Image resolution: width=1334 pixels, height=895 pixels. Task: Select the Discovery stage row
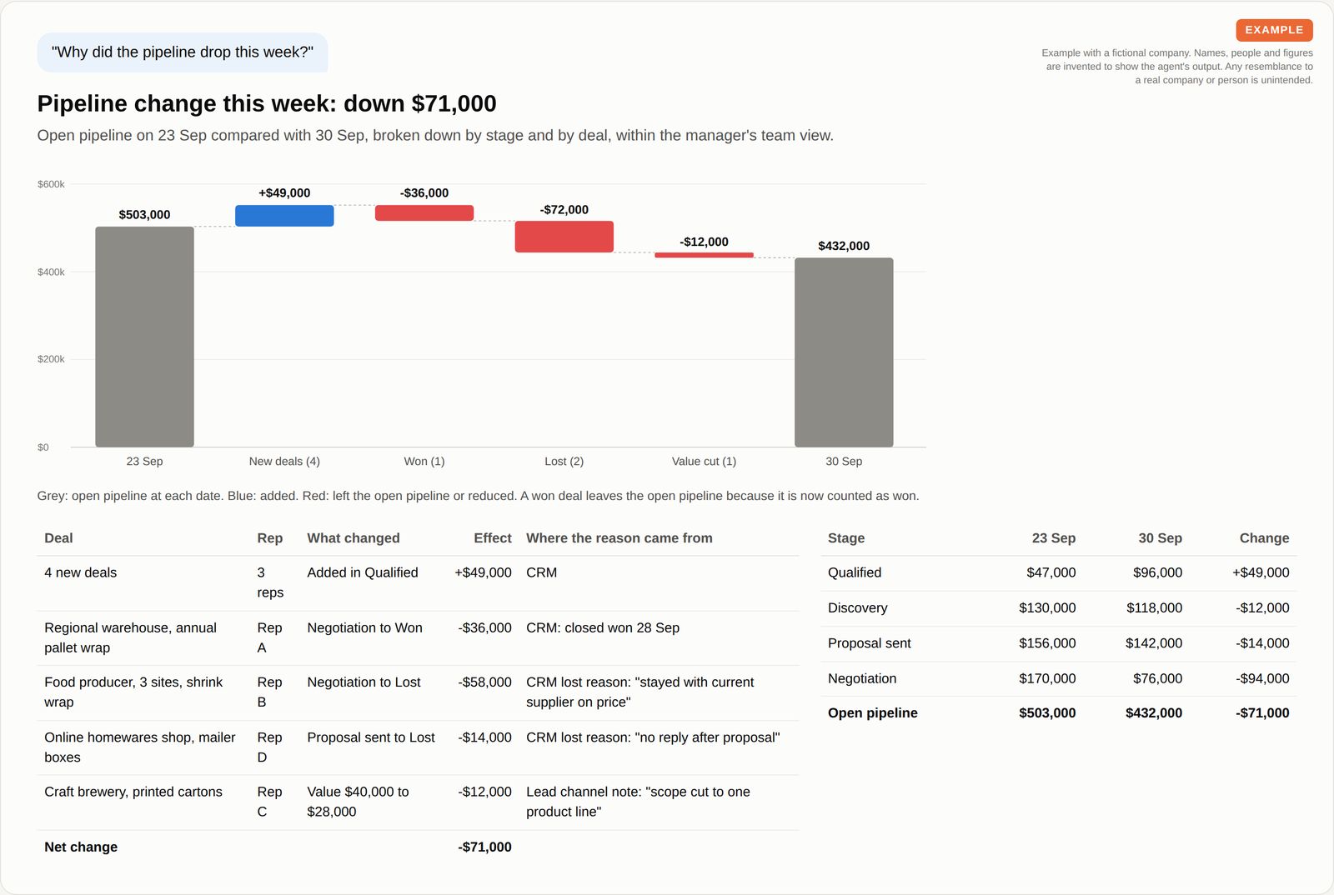coord(1059,608)
